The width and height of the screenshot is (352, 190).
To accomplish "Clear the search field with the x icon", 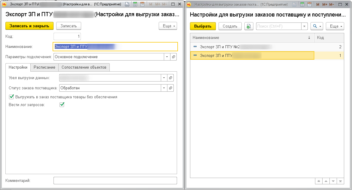I will [304, 26].
